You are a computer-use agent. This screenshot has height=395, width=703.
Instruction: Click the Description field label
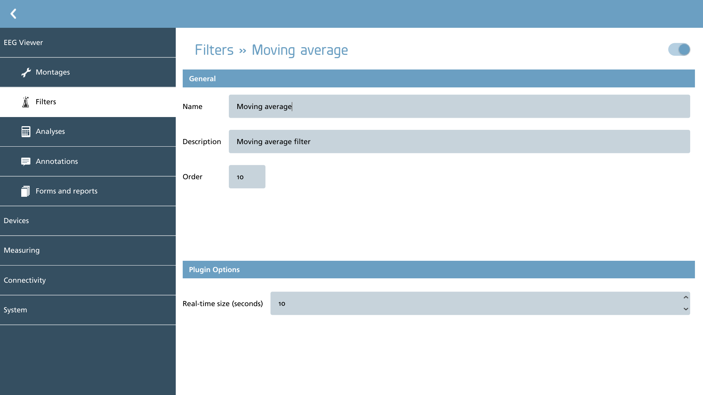[x=202, y=142]
